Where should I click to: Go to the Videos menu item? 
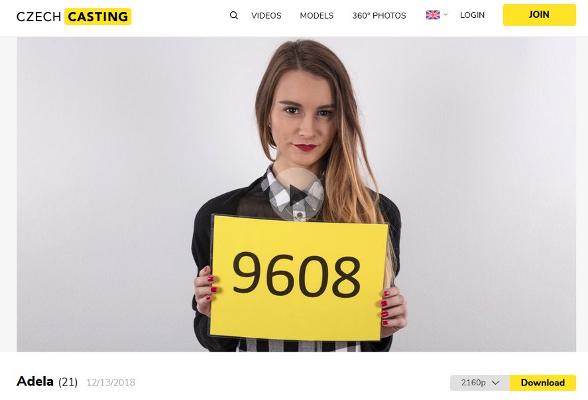[266, 15]
